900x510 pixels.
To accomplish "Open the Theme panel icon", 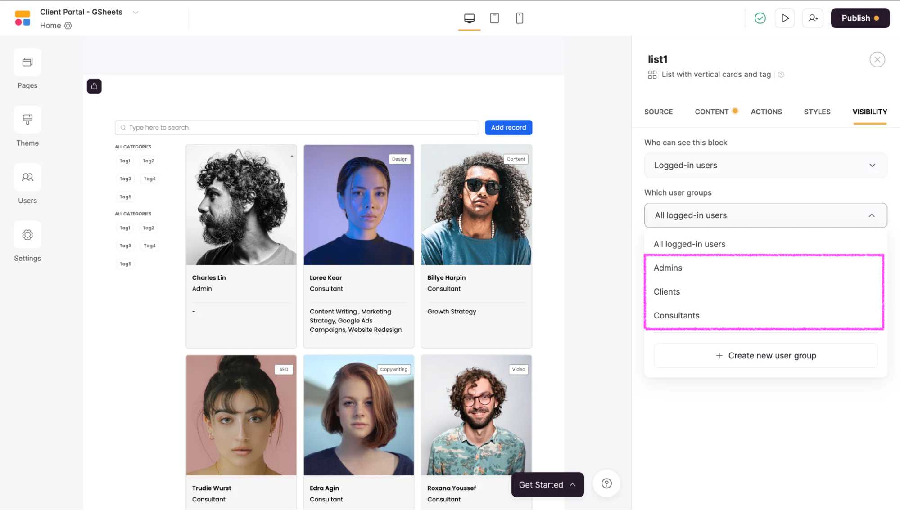I will pos(27,120).
